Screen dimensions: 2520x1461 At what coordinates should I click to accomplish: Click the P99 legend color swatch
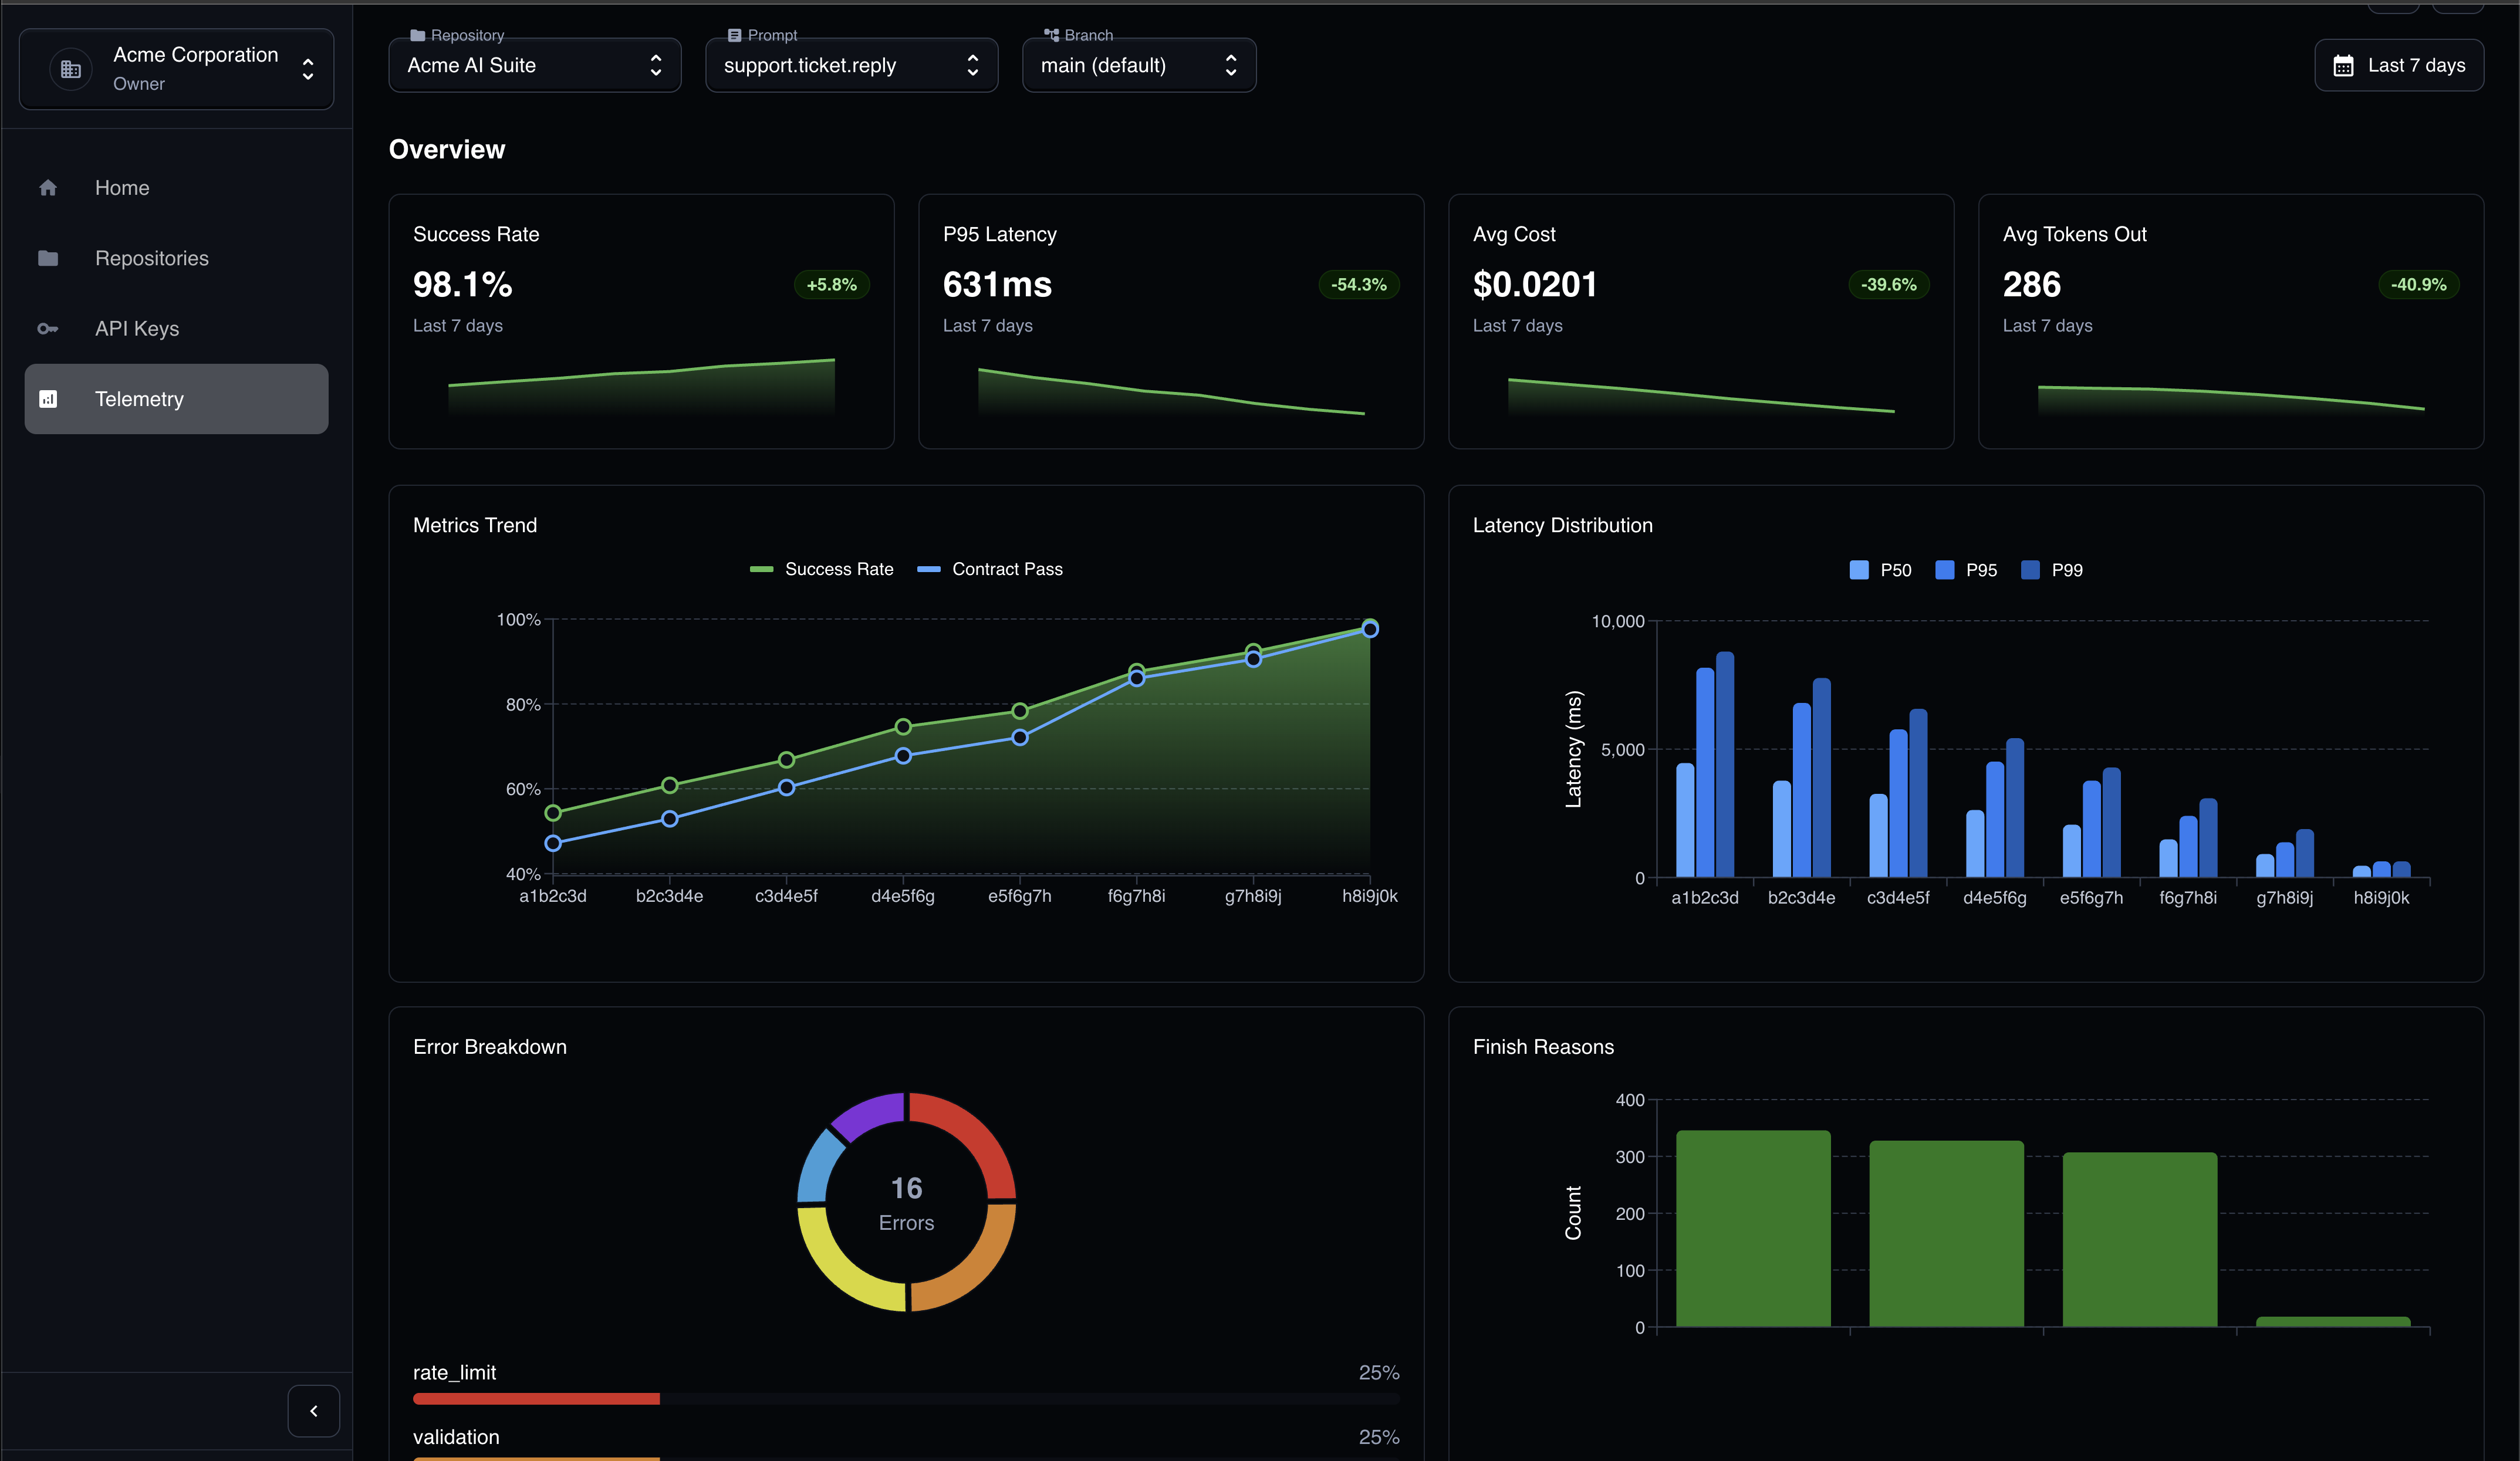pos(2030,570)
